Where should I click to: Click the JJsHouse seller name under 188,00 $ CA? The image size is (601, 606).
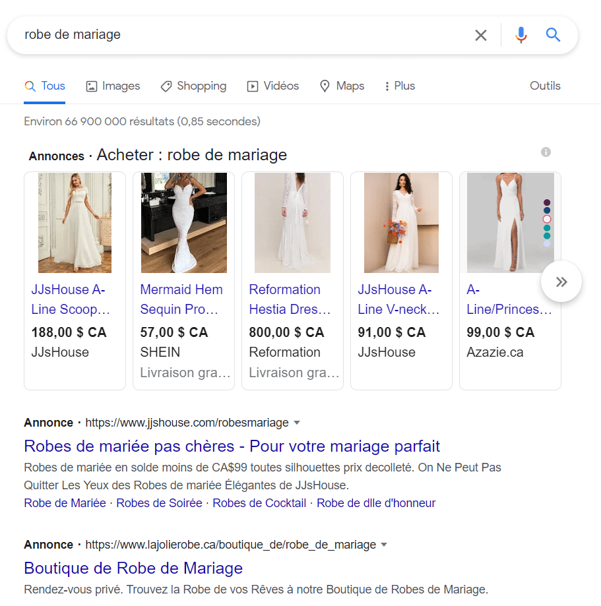click(x=60, y=353)
